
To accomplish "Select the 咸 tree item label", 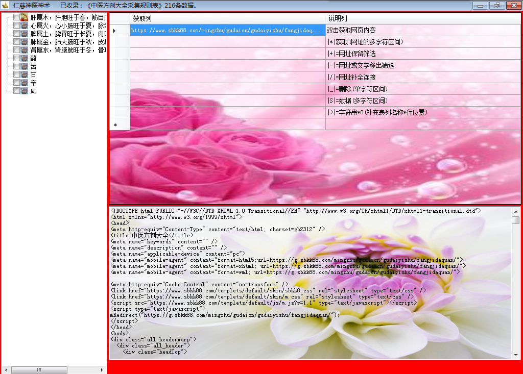I will [x=33, y=91].
